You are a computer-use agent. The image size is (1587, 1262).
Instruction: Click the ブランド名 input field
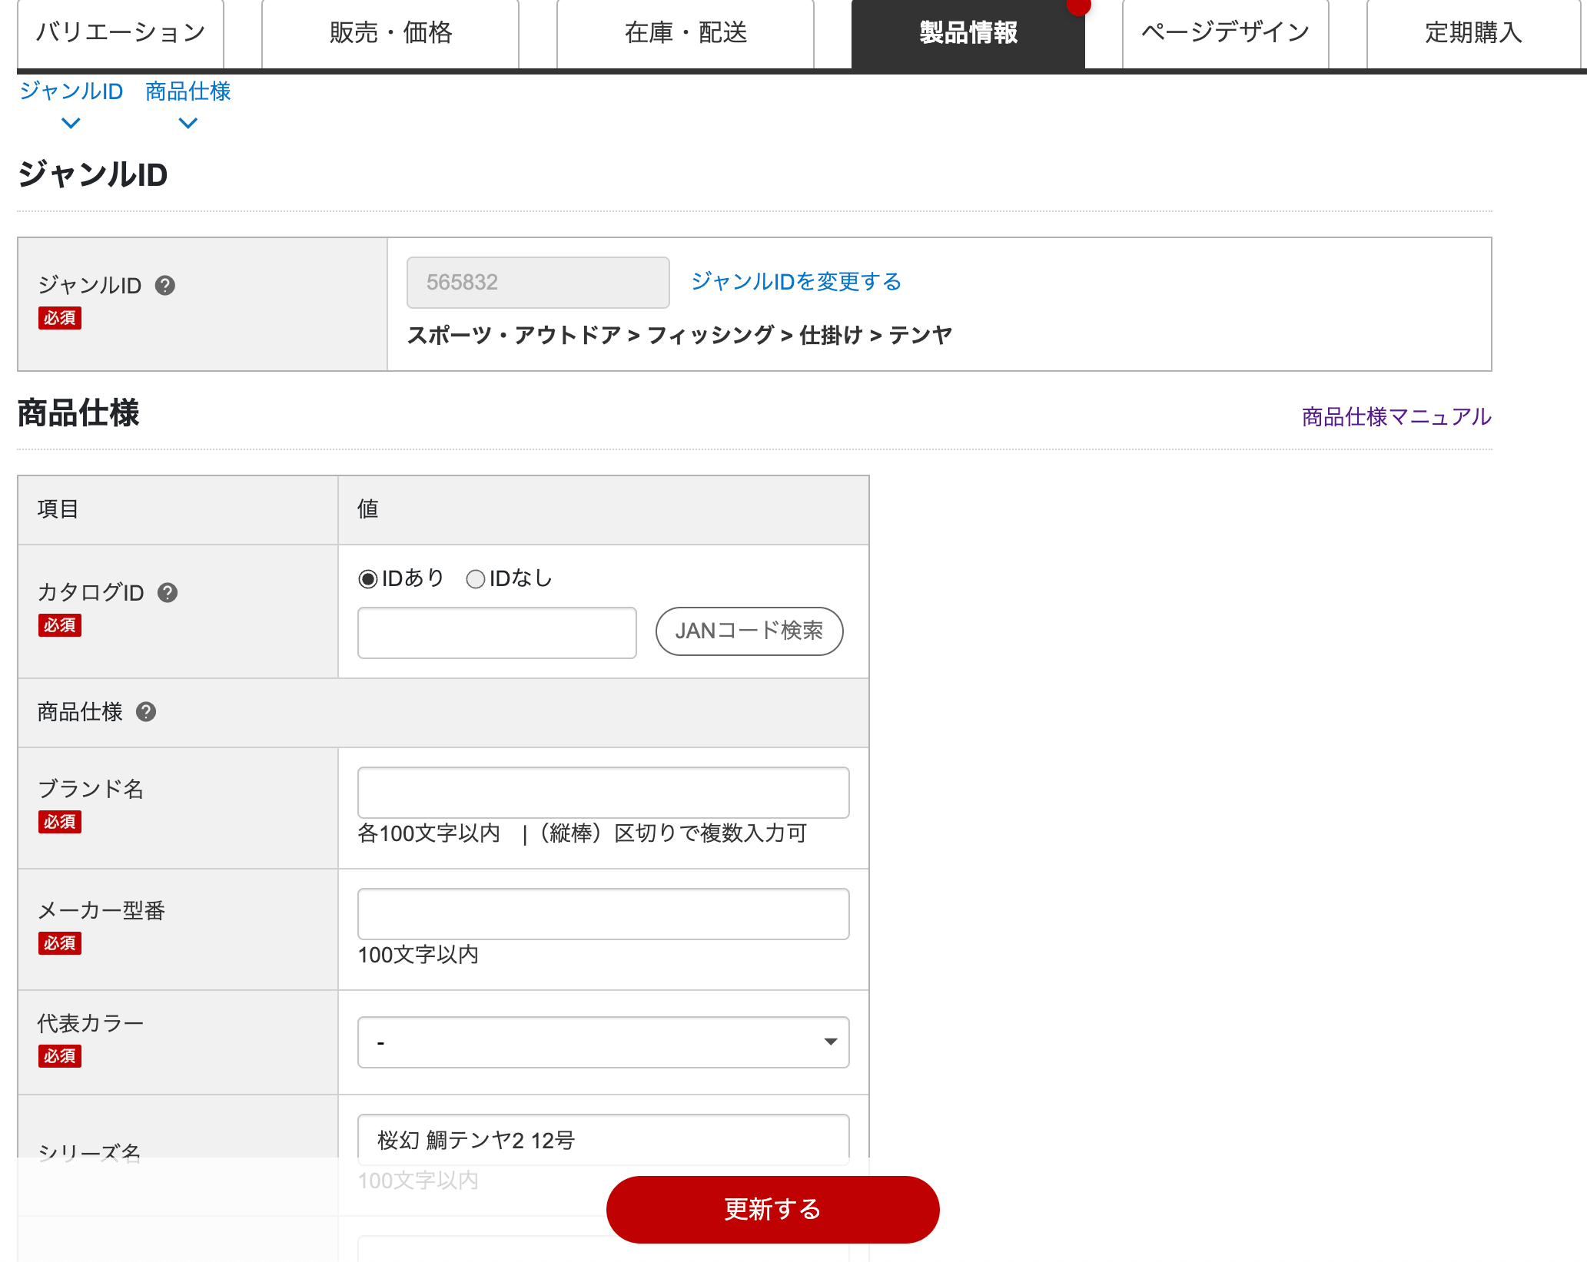(603, 792)
